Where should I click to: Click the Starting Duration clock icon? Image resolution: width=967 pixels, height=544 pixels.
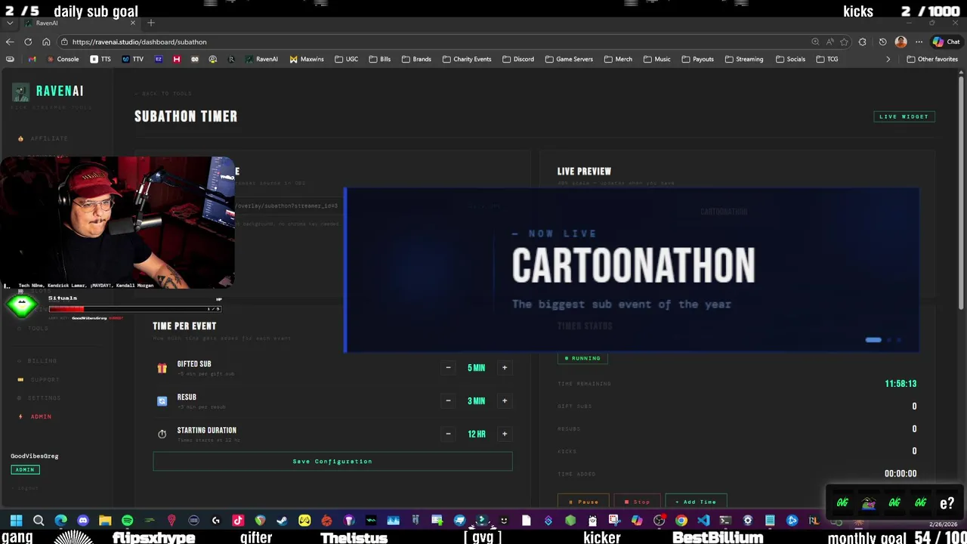162,434
